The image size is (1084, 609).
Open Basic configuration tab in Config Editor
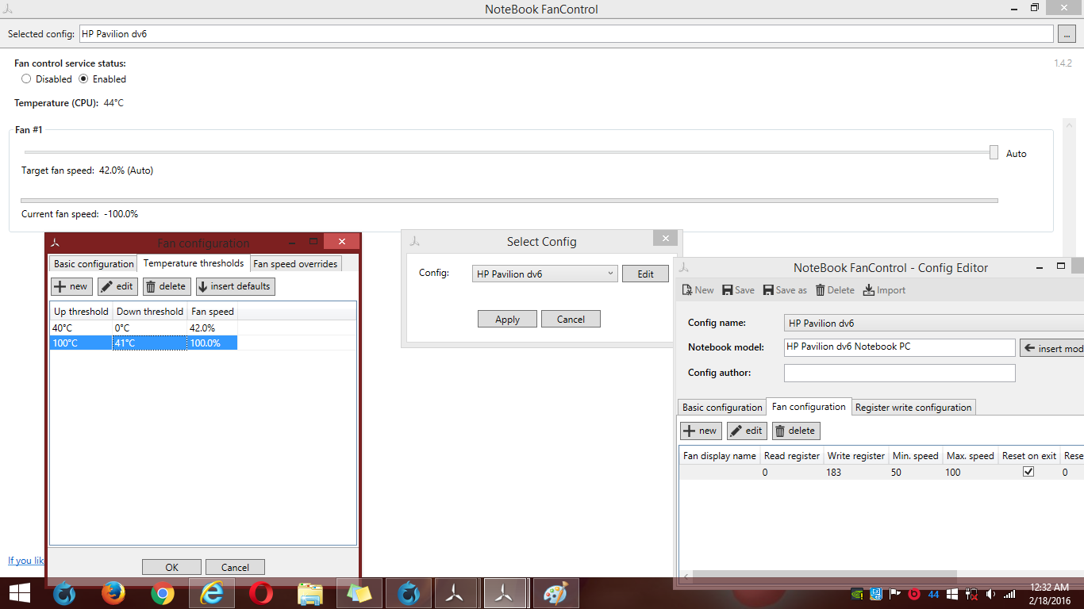[722, 408]
